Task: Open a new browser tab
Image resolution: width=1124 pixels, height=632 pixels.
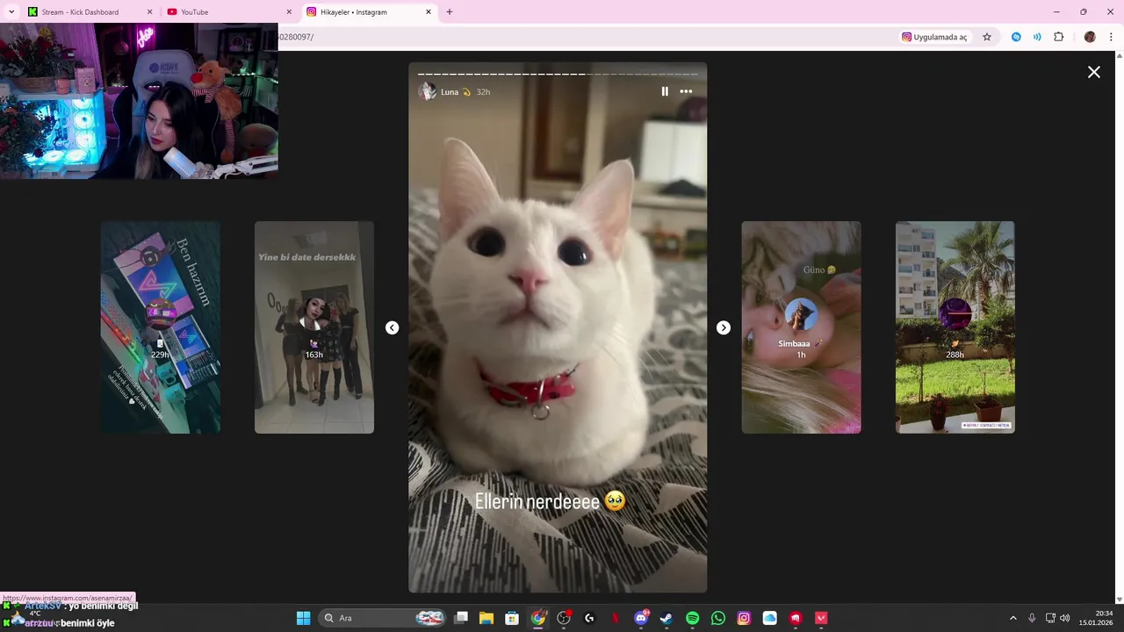Action: [x=450, y=12]
